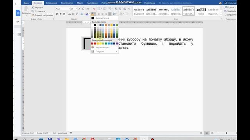Apply the Назва (Title) style
Viewport: 250px width, 140px height.
[x=201, y=11]
